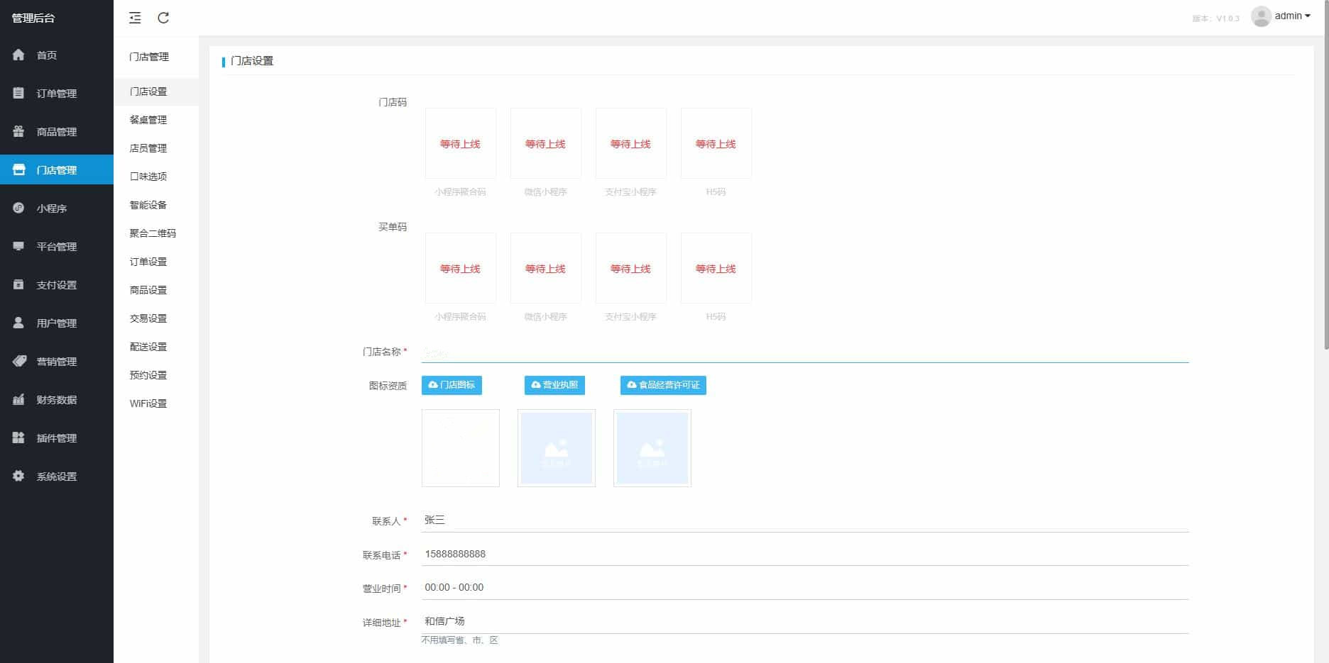Screen dimensions: 1329x663
Task: Focus the 门店名称 input field
Action: (804, 352)
